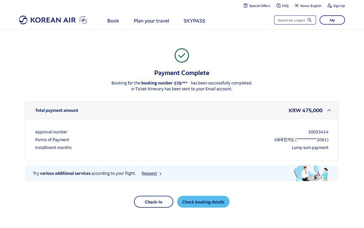
Task: Click the additional services illustration image
Action: pyautogui.click(x=310, y=173)
